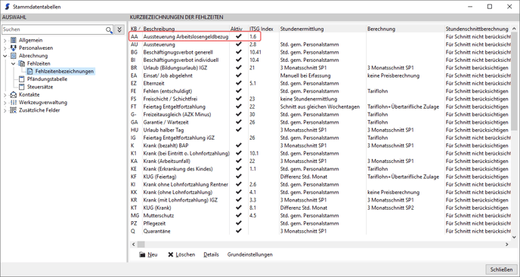
Task: Toggle Aktiv checkmark for AA Aussteuerung Arbeitslosengeldbezug
Action: pyautogui.click(x=238, y=36)
